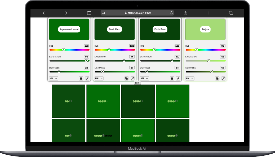Copy the second Dark Fern color code
The image size is (275, 157).
tap(172, 78)
